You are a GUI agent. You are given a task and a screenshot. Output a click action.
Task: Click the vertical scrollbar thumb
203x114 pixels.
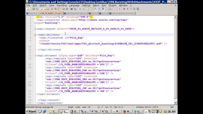pyautogui.click(x=175, y=58)
